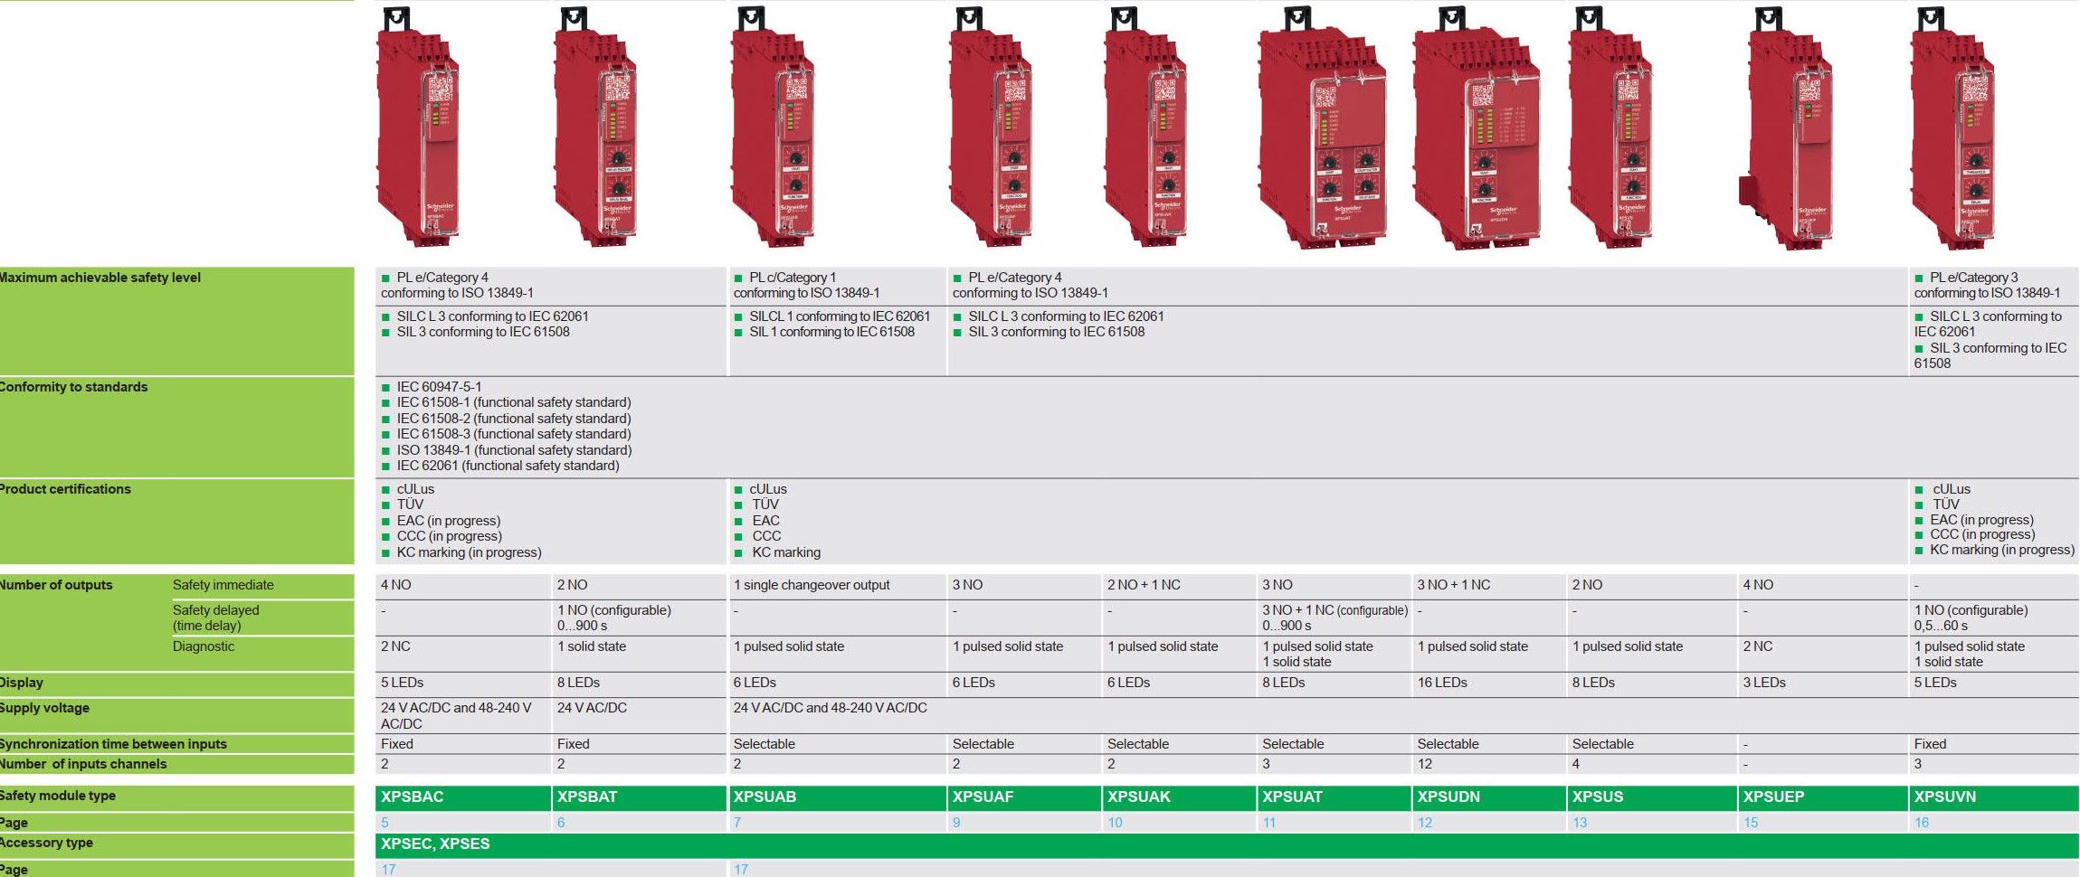Viewport: 2080px width, 877px height.
Task: Open page 7 link for XPSUAB
Action: (x=737, y=823)
